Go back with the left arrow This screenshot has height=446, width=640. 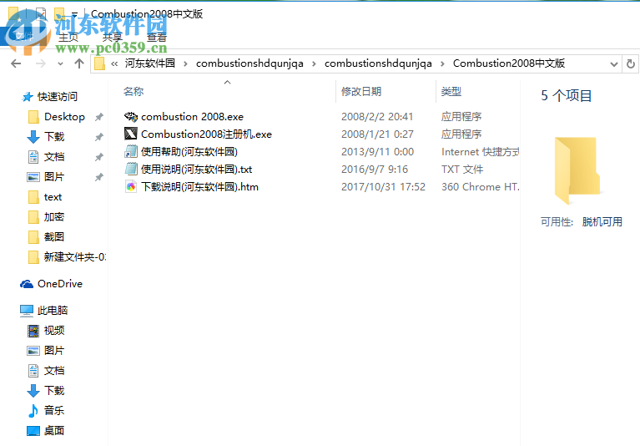pyautogui.click(x=16, y=63)
